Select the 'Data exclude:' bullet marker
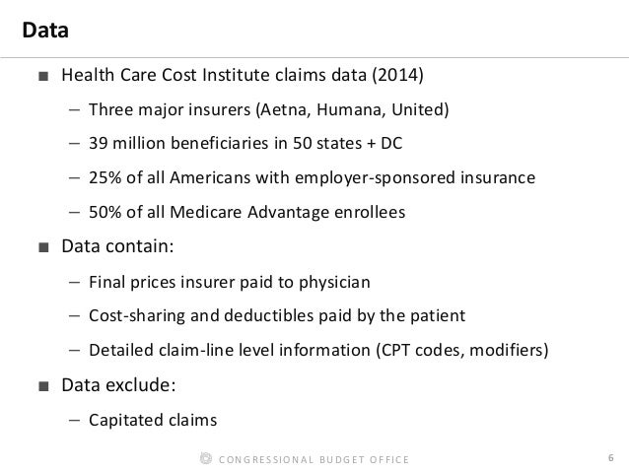This screenshot has height=472, width=629. point(43,386)
